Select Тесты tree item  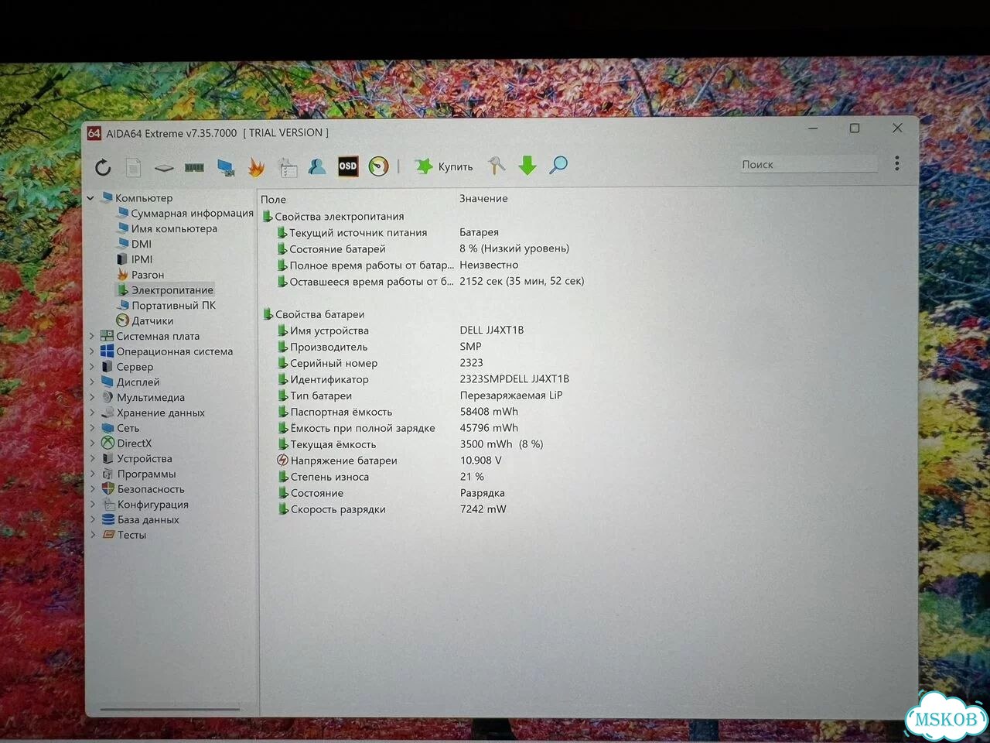click(x=125, y=535)
